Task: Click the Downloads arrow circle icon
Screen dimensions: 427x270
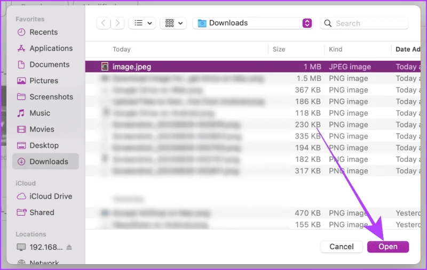Action: [21, 161]
